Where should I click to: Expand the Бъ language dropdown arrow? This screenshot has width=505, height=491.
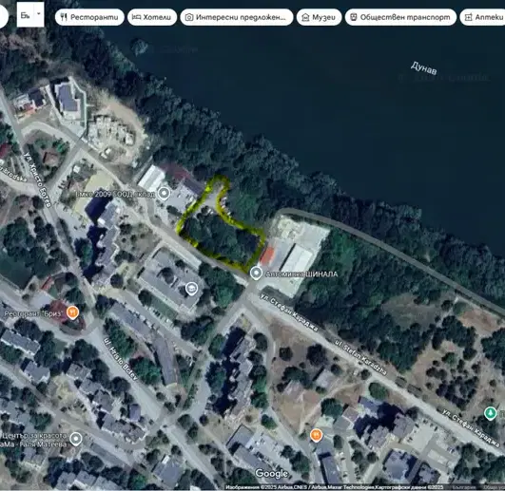pos(39,14)
